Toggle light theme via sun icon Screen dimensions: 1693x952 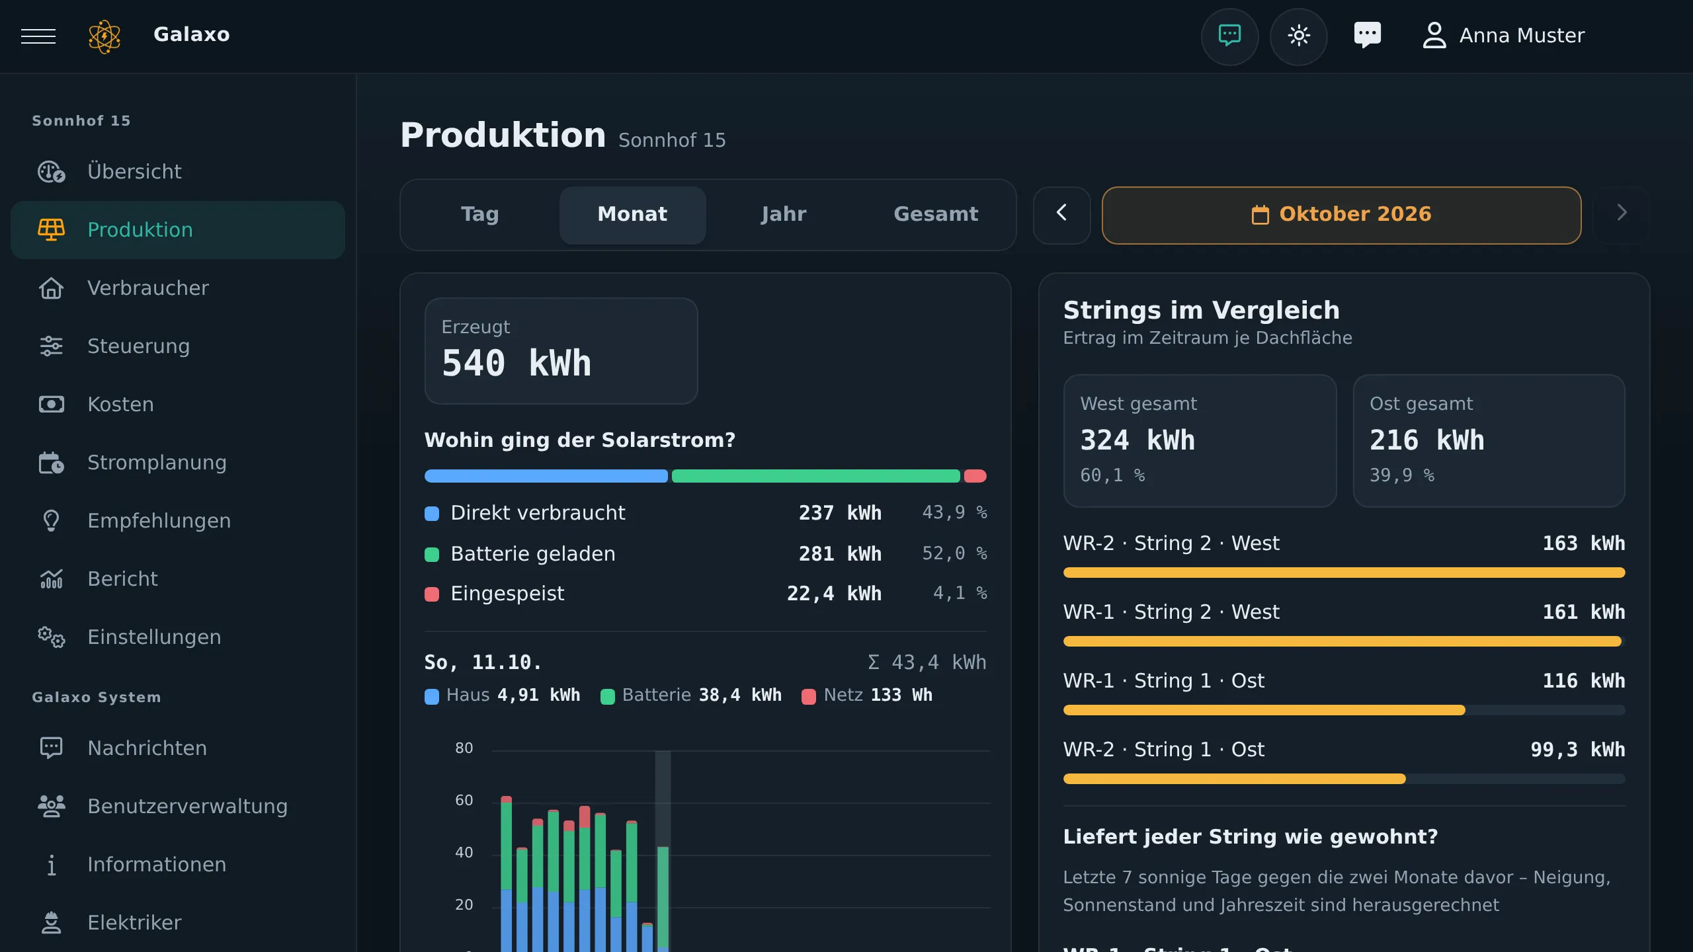[x=1298, y=36]
